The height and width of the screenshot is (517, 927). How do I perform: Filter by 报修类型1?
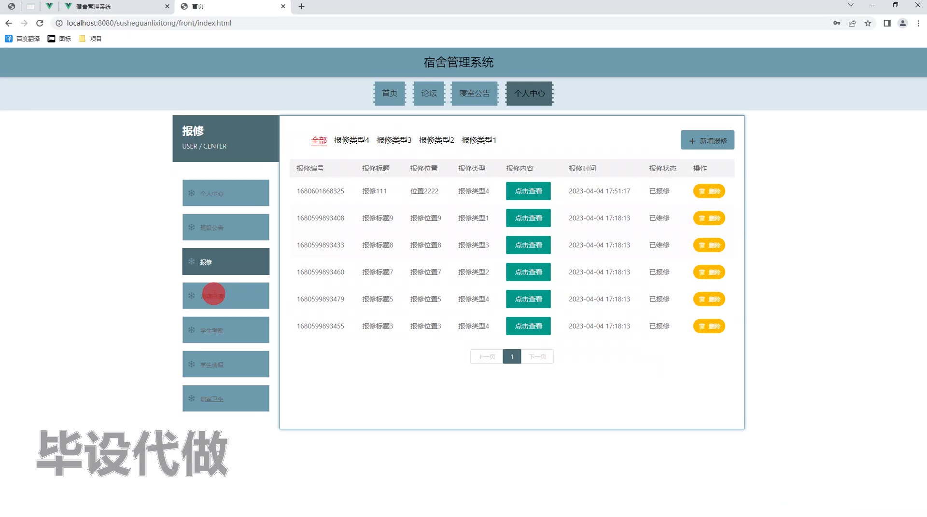(479, 140)
